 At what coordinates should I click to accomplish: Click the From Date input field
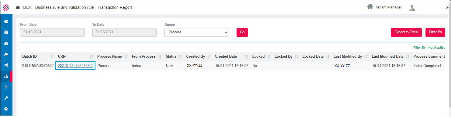tap(52, 32)
